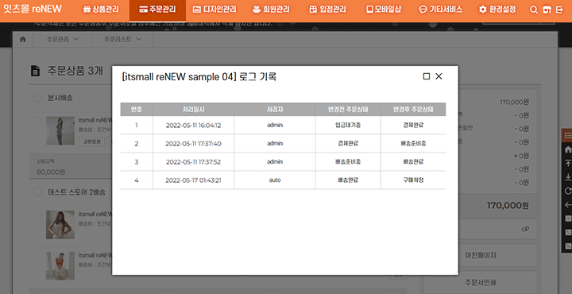Click the back arrow icon on right sidebar
This screenshot has height=294, width=572.
click(567, 205)
